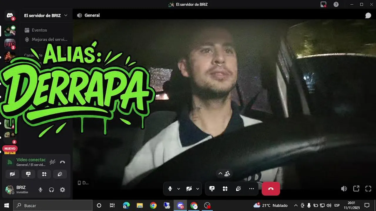Image resolution: width=376 pixels, height=211 pixels.
Task: Click the General voice channel header title
Action: (92, 15)
